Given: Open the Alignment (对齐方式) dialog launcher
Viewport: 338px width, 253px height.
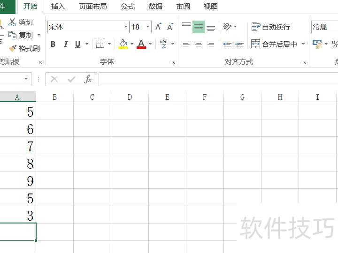Looking at the screenshot, I should coord(304,63).
